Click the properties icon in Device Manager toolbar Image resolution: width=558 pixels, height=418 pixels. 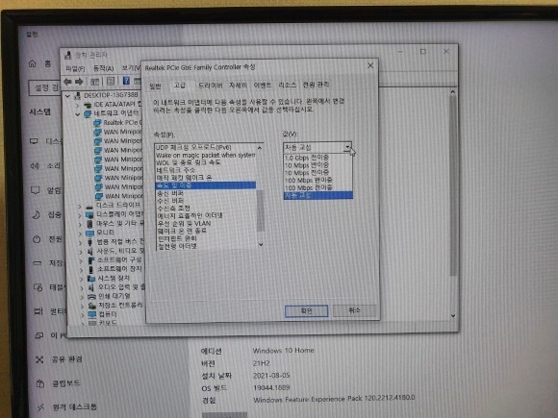tap(111, 81)
